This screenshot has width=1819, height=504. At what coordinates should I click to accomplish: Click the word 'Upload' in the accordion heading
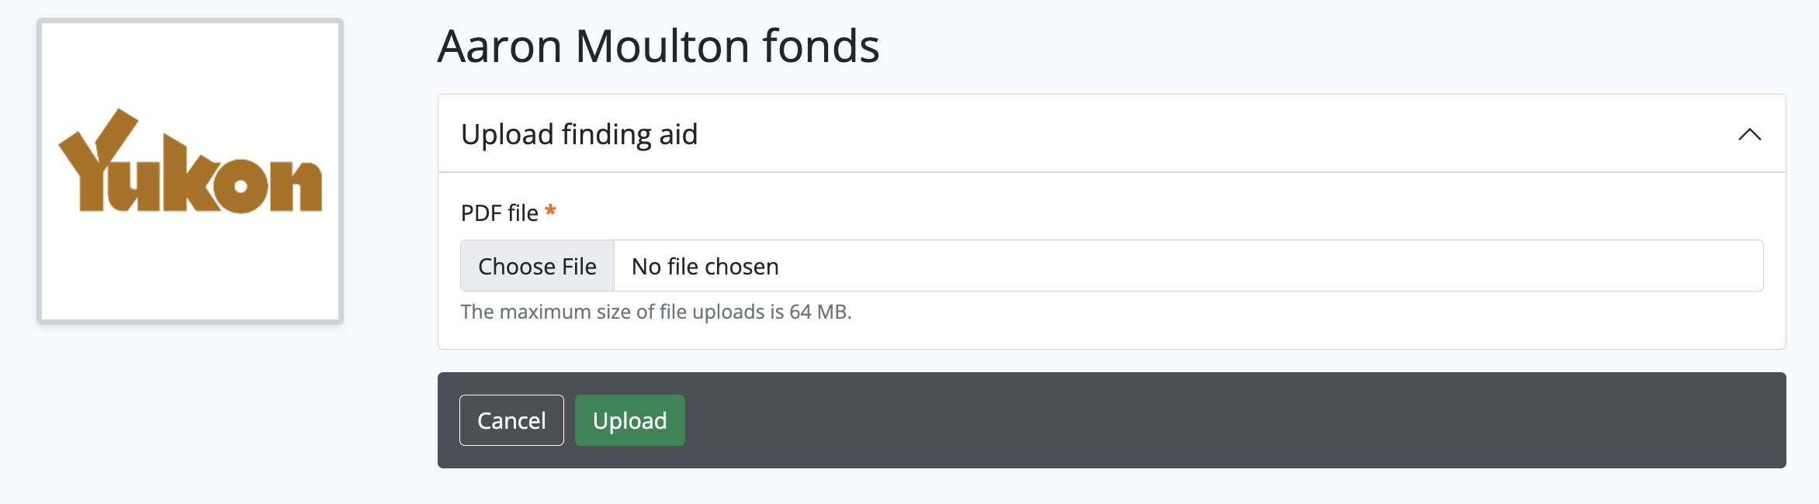[x=506, y=134]
